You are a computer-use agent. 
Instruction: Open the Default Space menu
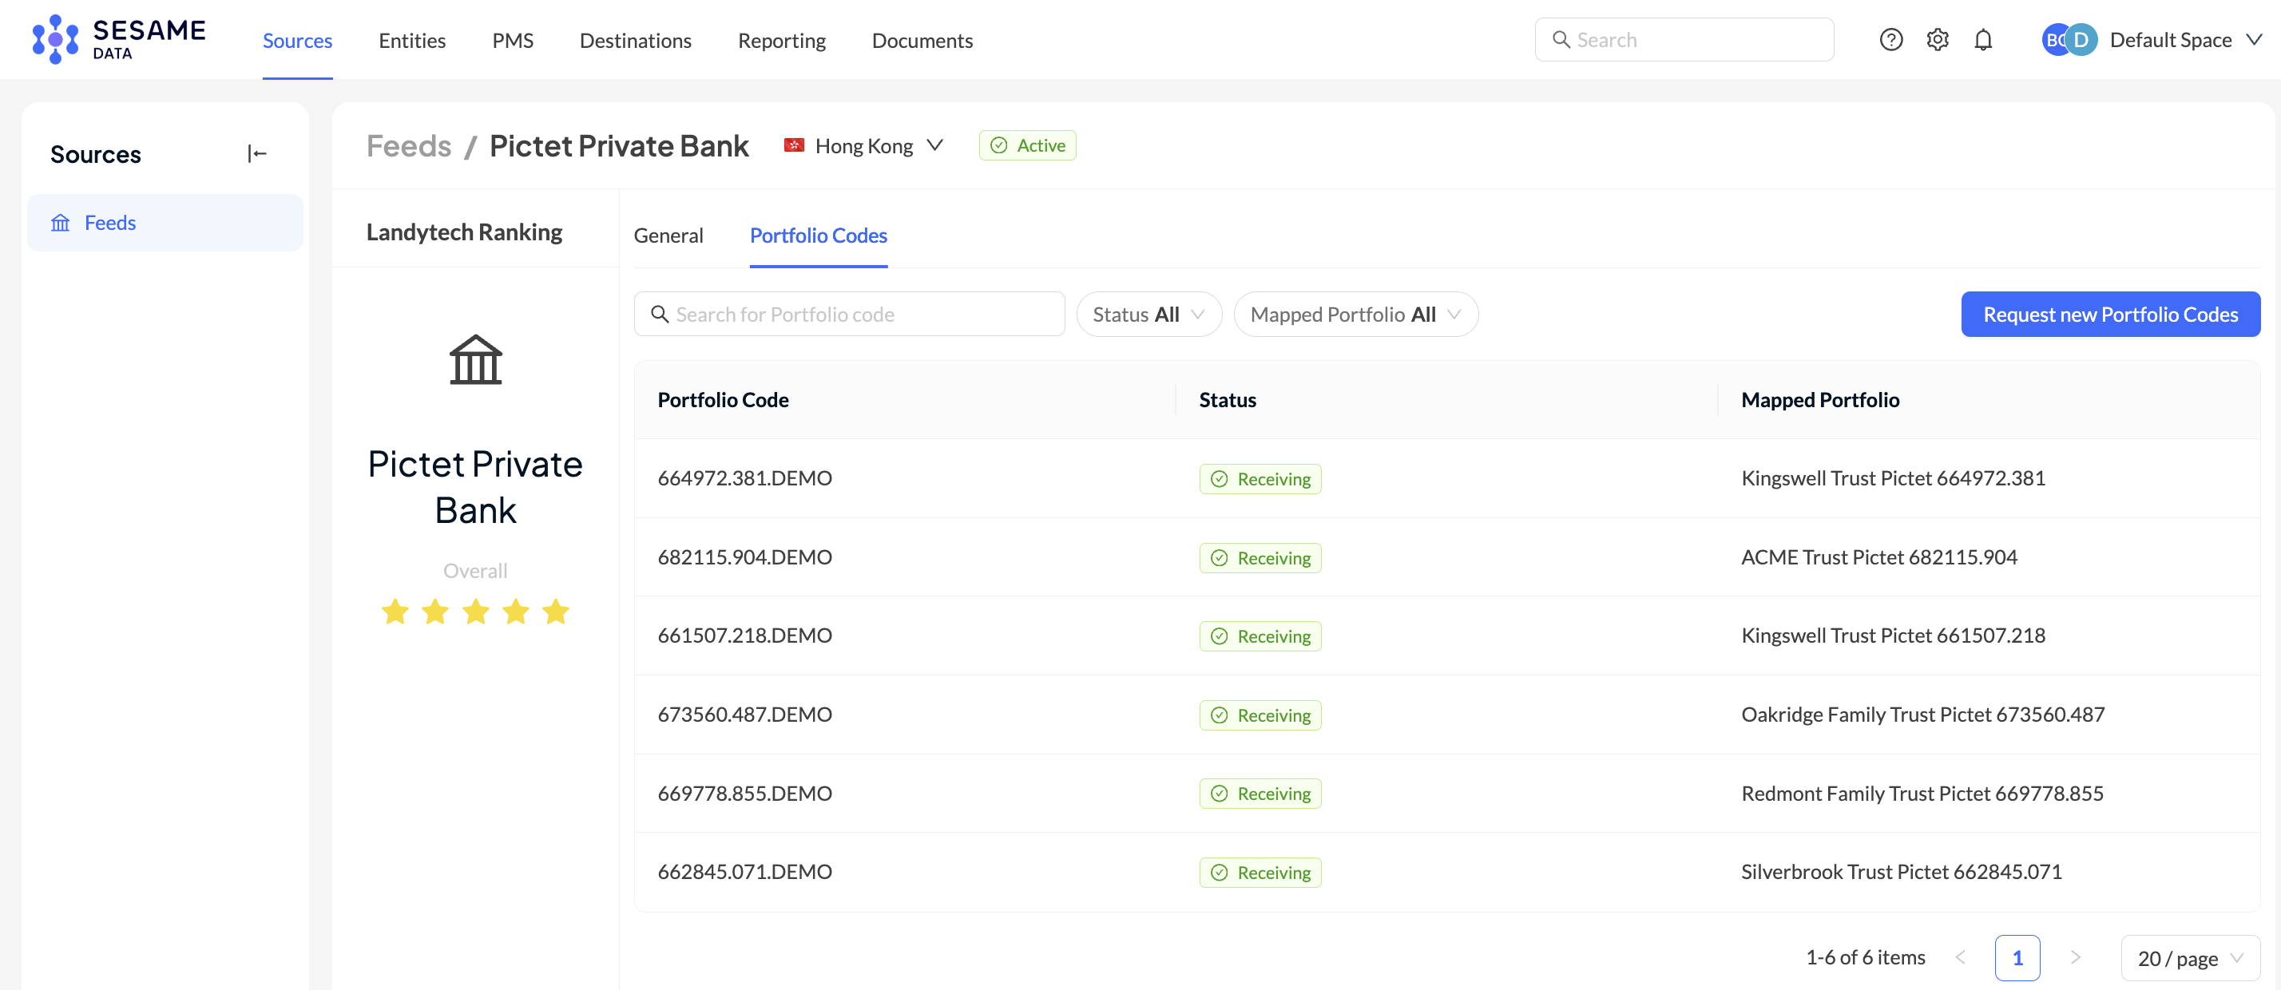2184,40
